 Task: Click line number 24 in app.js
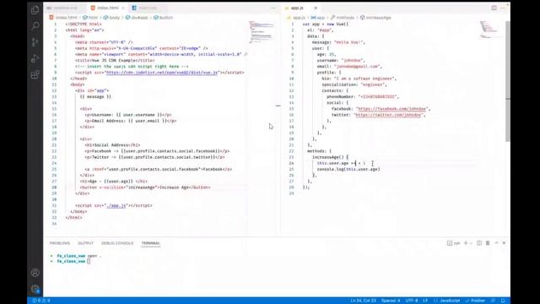pos(291,163)
